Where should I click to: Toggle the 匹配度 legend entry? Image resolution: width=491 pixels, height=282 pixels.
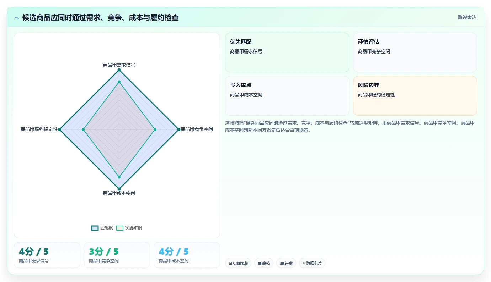click(x=102, y=228)
